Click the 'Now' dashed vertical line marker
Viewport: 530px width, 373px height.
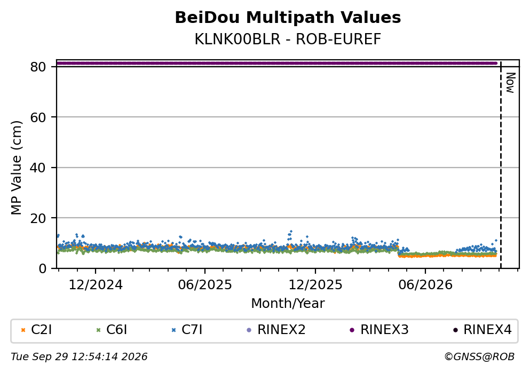click(501, 164)
